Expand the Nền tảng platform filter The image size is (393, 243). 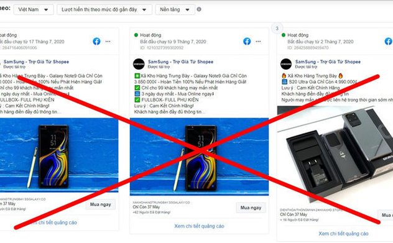[x=175, y=10]
